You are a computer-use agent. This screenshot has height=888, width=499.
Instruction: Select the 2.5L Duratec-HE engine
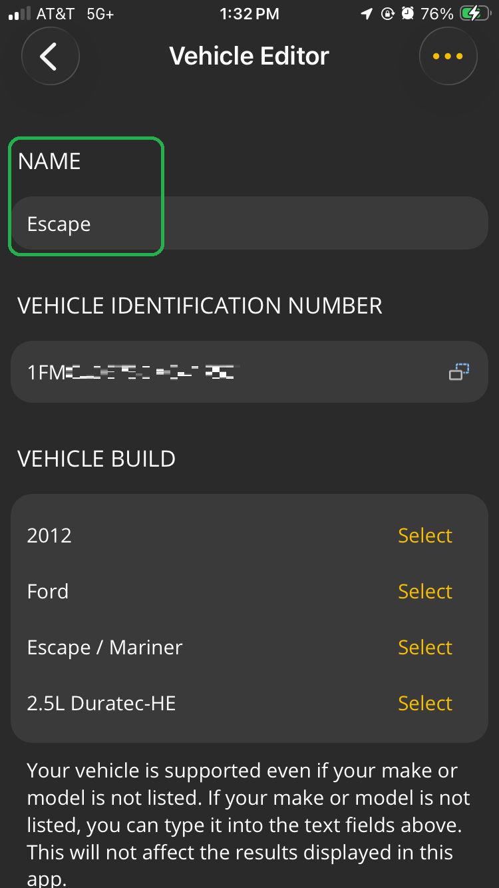tap(424, 703)
